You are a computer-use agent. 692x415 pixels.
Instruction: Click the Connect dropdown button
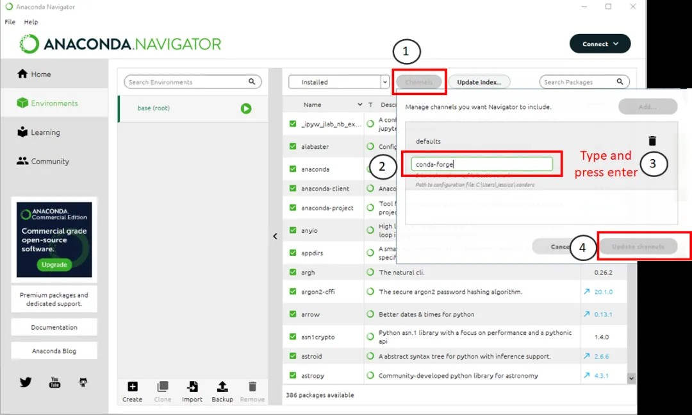click(x=600, y=44)
